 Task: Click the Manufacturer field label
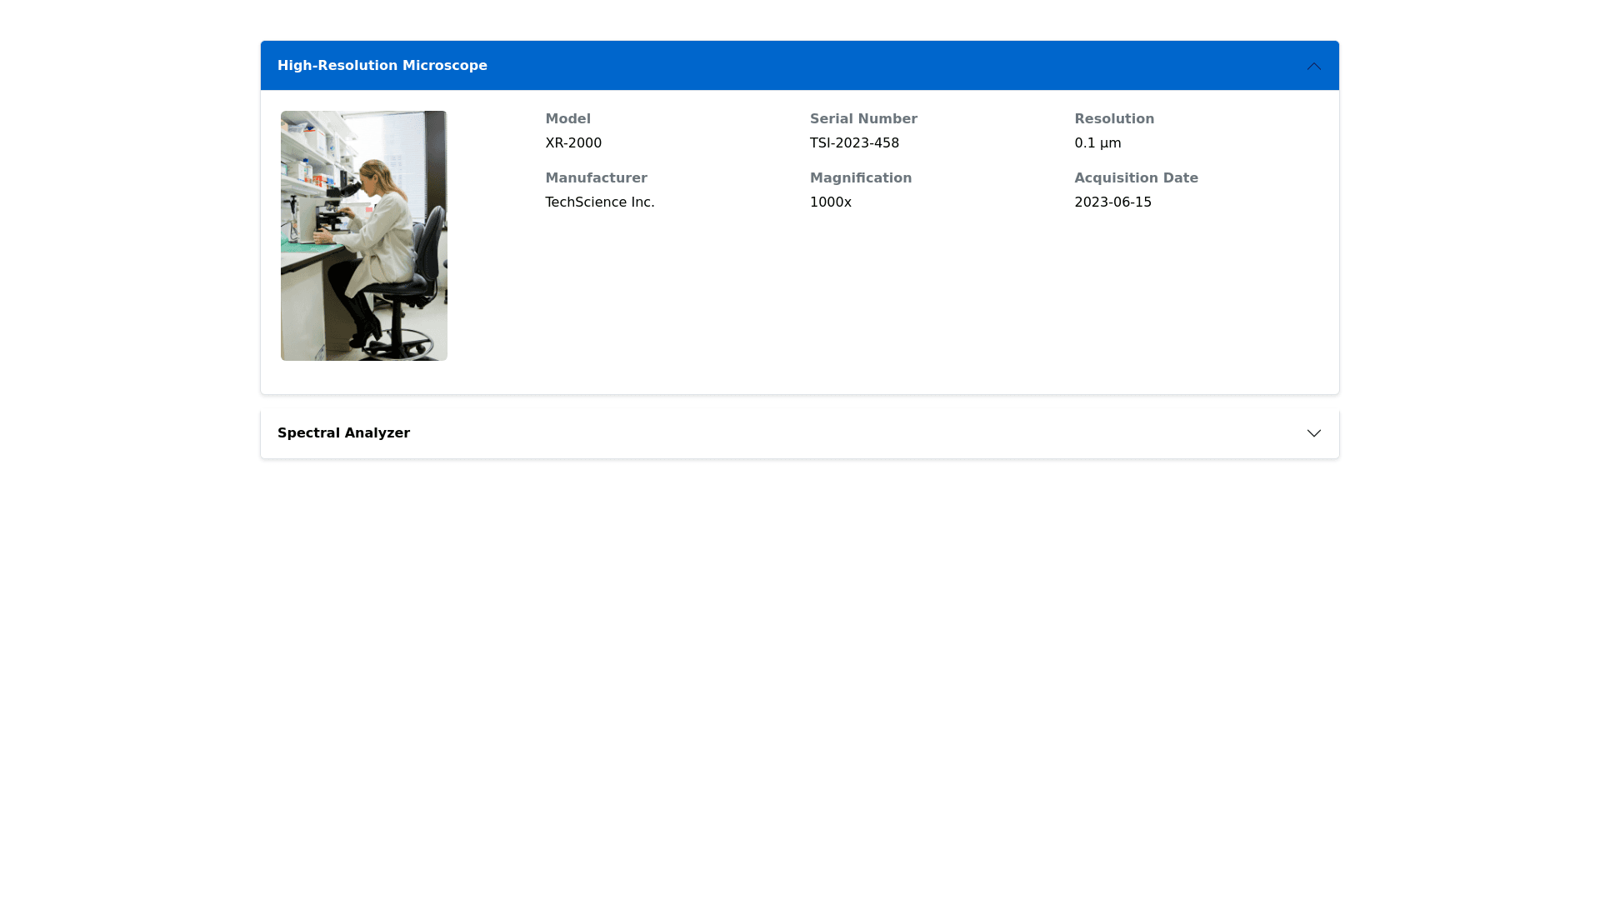point(596,178)
